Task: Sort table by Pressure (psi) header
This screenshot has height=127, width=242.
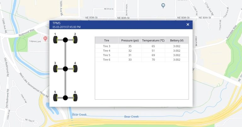Action: coord(130,40)
